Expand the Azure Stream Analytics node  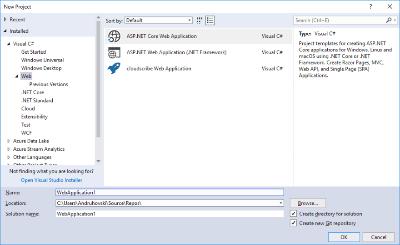(9, 149)
